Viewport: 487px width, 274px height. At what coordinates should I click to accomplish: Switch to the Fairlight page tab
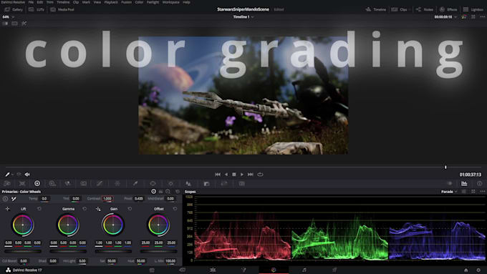(x=304, y=270)
